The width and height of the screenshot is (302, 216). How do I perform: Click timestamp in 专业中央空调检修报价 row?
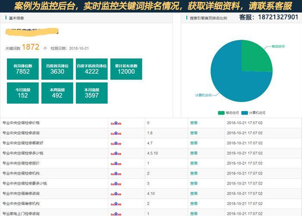click(x=245, y=163)
